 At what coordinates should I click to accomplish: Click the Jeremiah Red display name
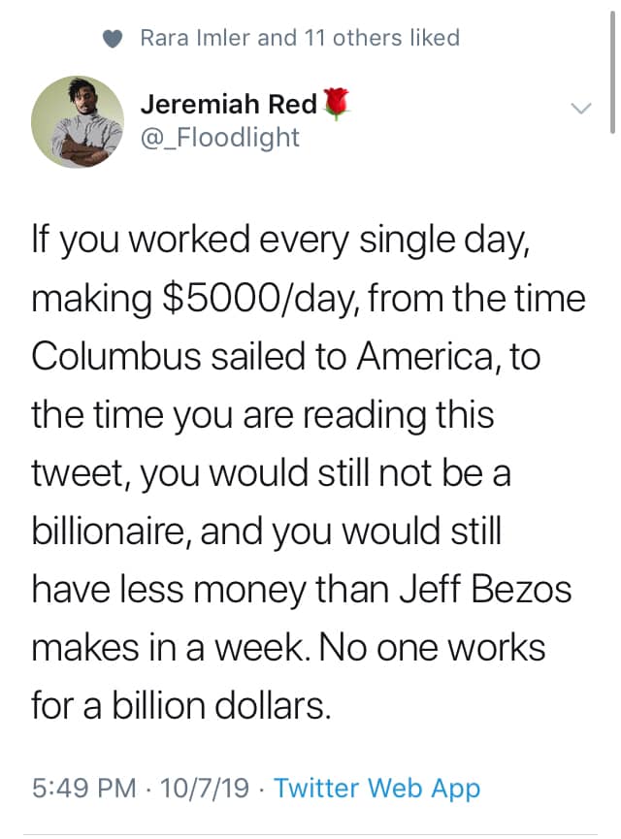[x=229, y=104]
